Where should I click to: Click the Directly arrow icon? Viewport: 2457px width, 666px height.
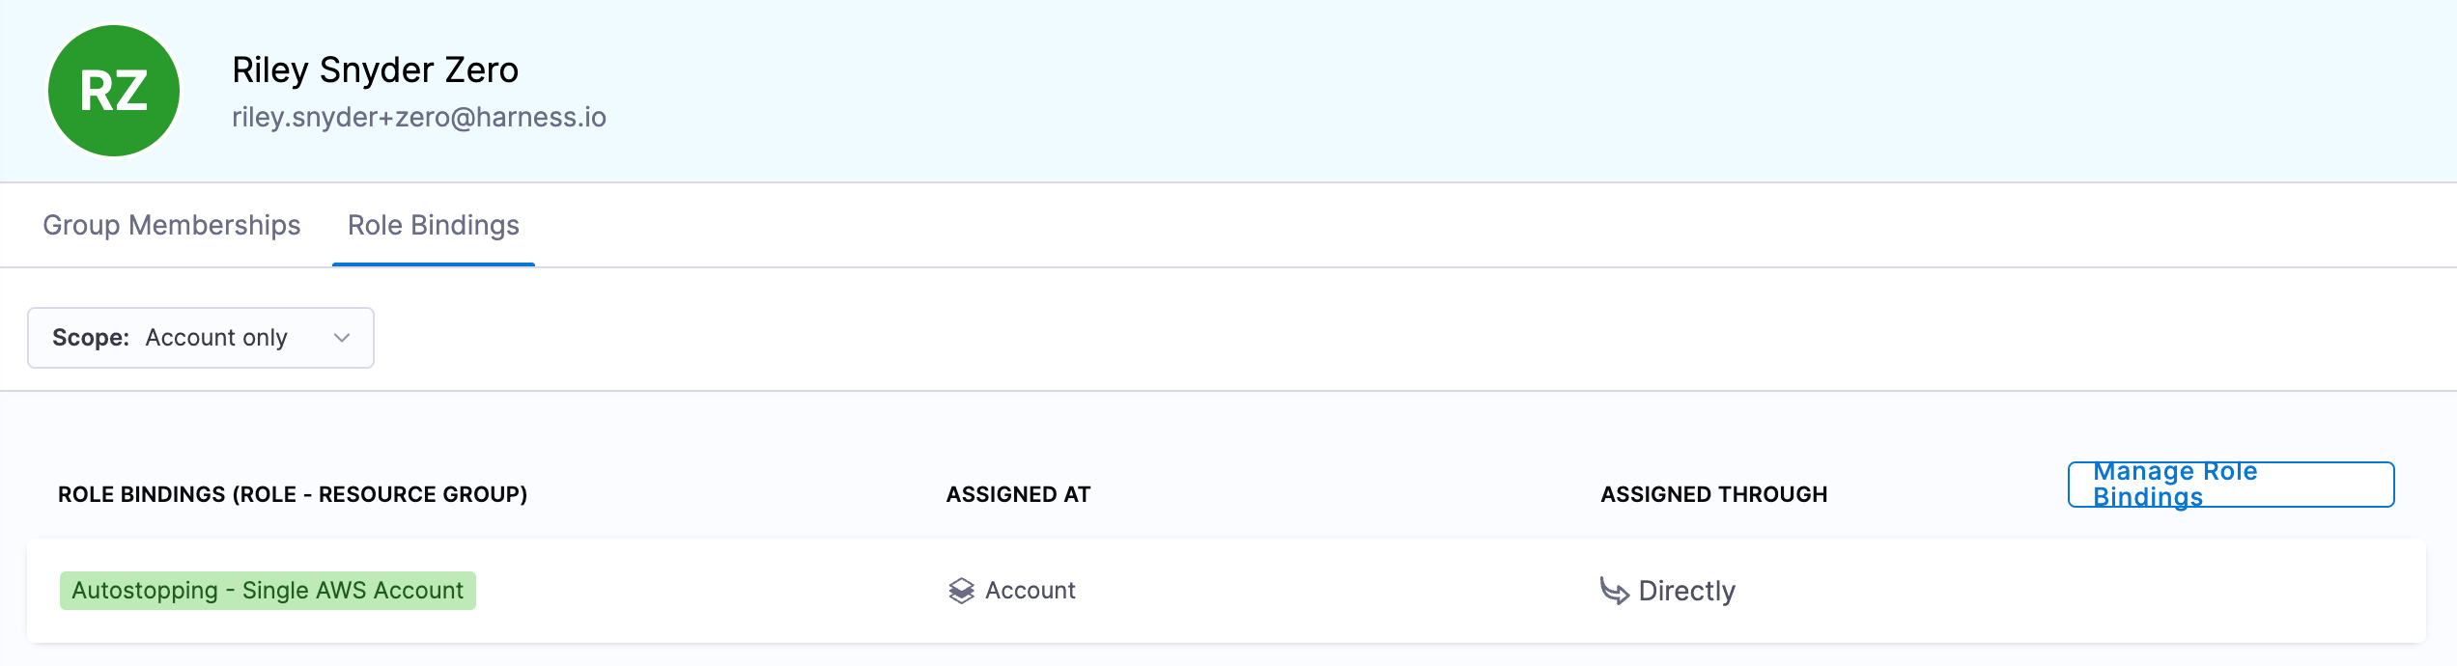[x=1614, y=591]
